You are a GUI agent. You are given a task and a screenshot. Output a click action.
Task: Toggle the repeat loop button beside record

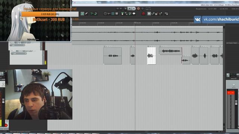(143, 9)
